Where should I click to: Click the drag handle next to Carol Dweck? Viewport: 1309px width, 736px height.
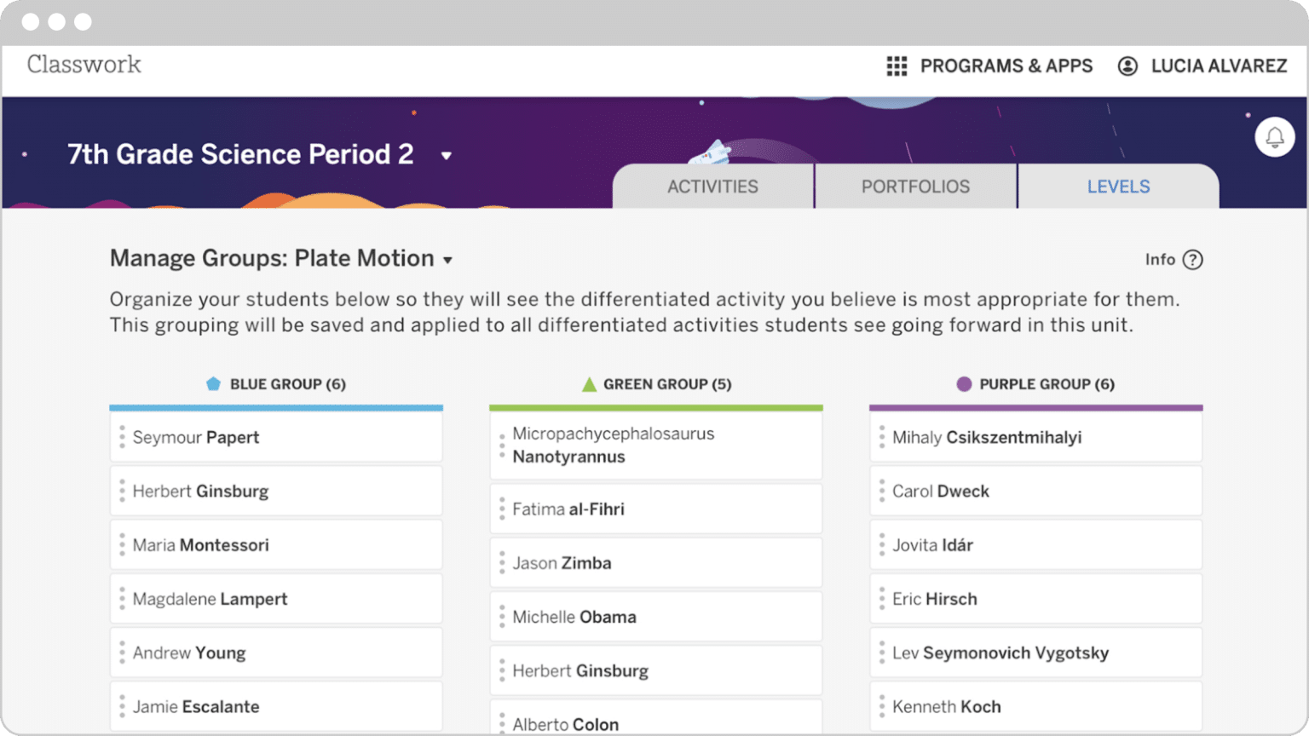pos(882,491)
